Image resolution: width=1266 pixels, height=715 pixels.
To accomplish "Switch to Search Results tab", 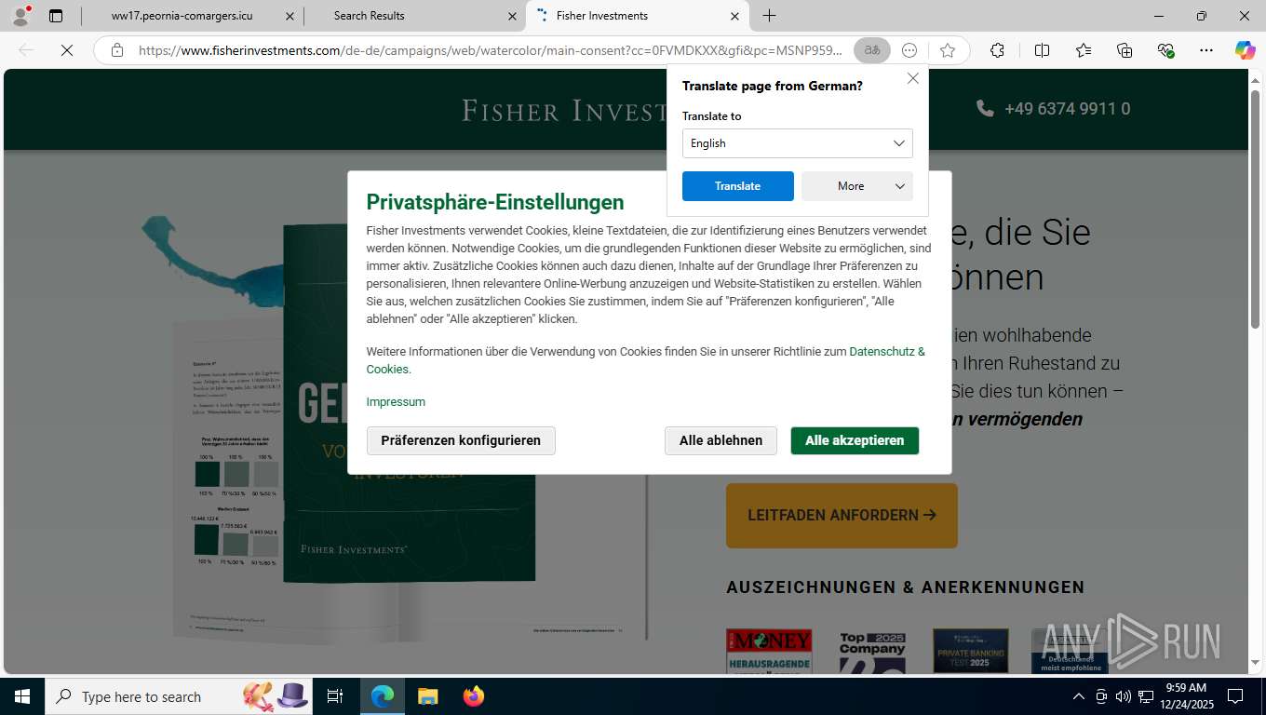I will coord(369,16).
